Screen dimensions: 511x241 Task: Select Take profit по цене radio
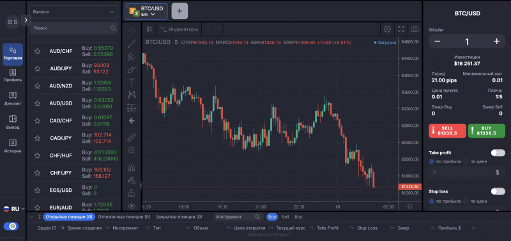466,161
